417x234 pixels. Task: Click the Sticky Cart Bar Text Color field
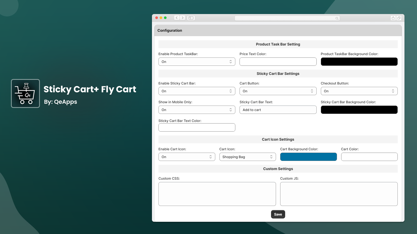(x=197, y=127)
